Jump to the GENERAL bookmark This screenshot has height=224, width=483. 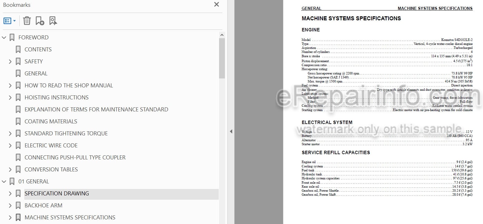[36, 74]
